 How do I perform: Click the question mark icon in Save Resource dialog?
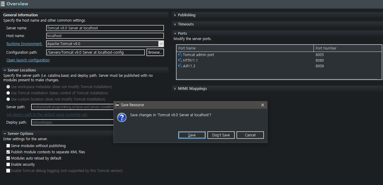(122, 117)
